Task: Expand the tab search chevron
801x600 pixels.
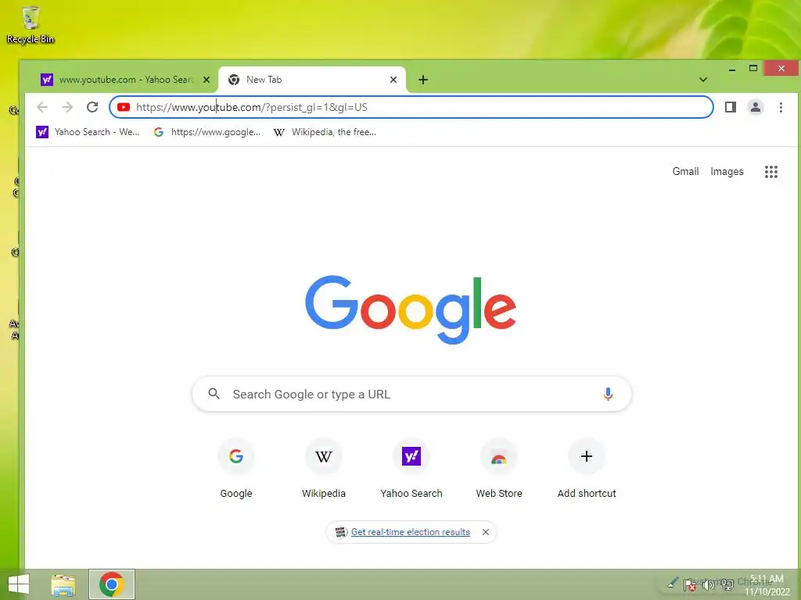Action: pyautogui.click(x=703, y=80)
